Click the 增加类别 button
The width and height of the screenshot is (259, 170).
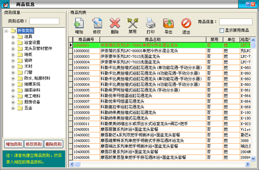tap(14, 144)
